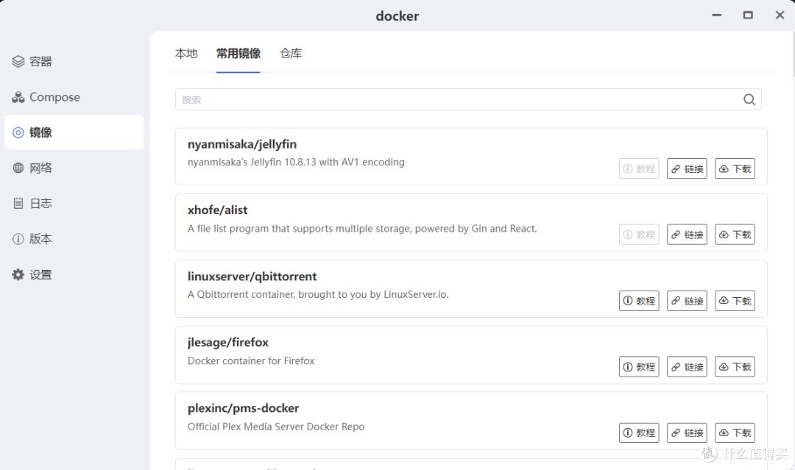Open 链接 link for jlesage/firefox

687,367
